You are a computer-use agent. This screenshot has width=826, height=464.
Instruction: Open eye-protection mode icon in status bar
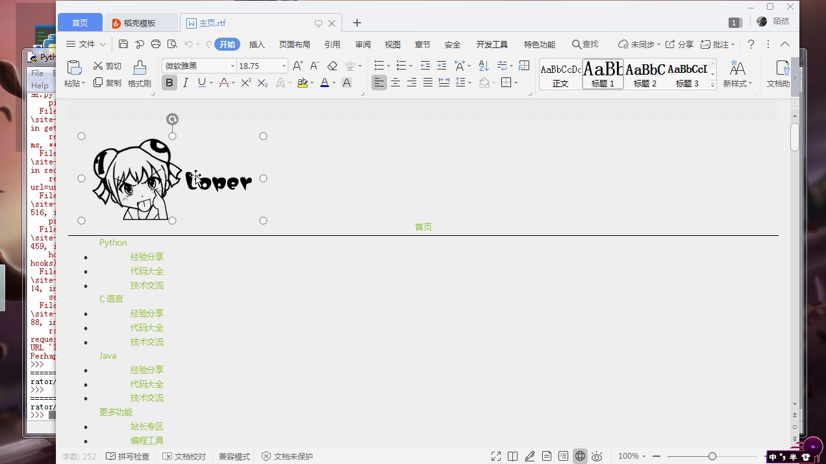click(597, 456)
